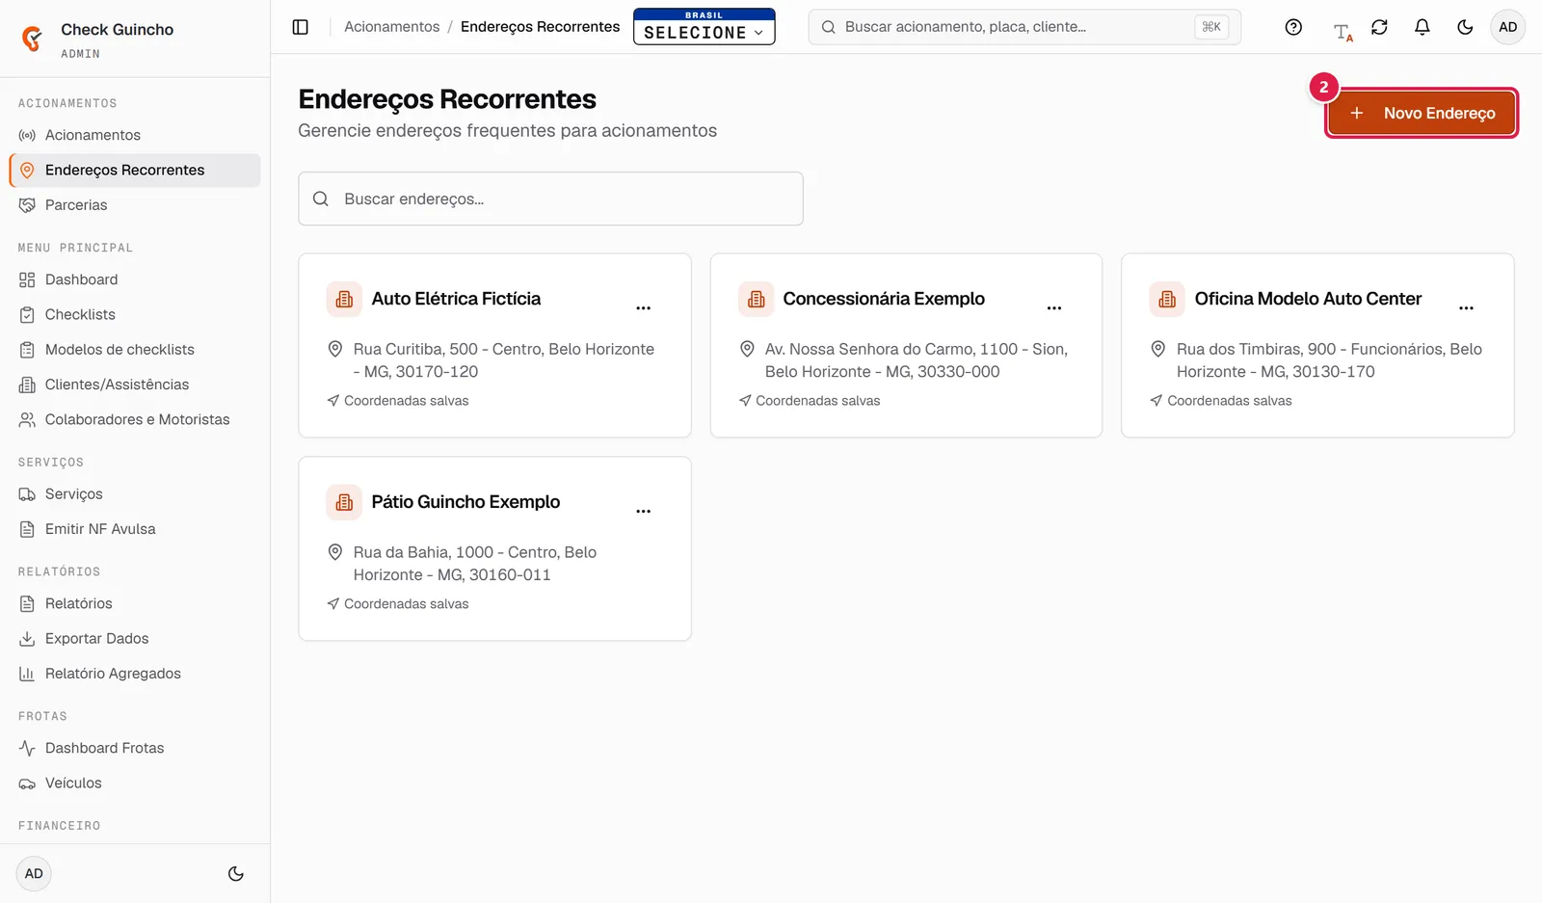Open options menu for Oficina Modelo Auto Center

(x=1466, y=308)
